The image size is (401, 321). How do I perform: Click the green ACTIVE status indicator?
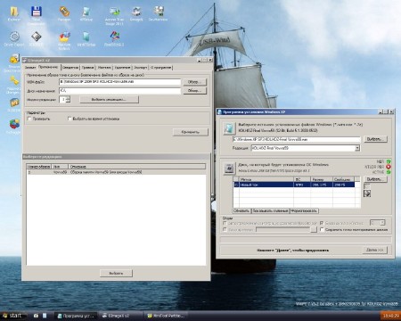(389, 172)
